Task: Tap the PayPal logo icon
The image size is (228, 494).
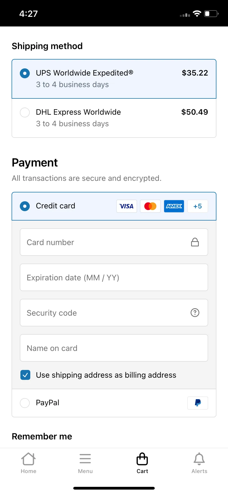Action: (198, 403)
